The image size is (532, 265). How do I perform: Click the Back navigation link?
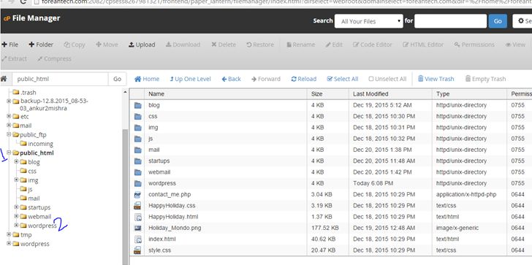click(x=232, y=79)
